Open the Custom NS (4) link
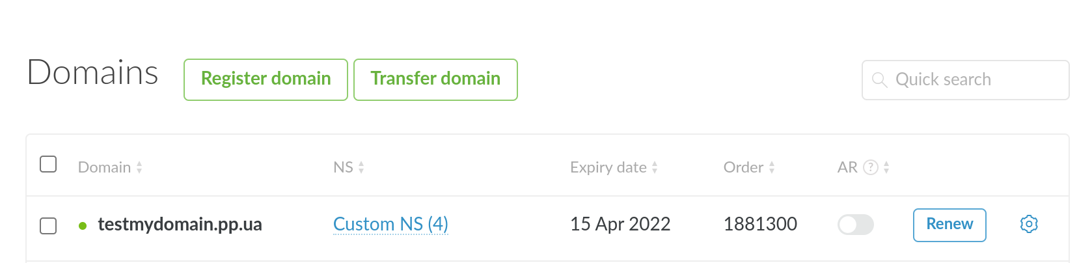The width and height of the screenshot is (1092, 263). 390,224
